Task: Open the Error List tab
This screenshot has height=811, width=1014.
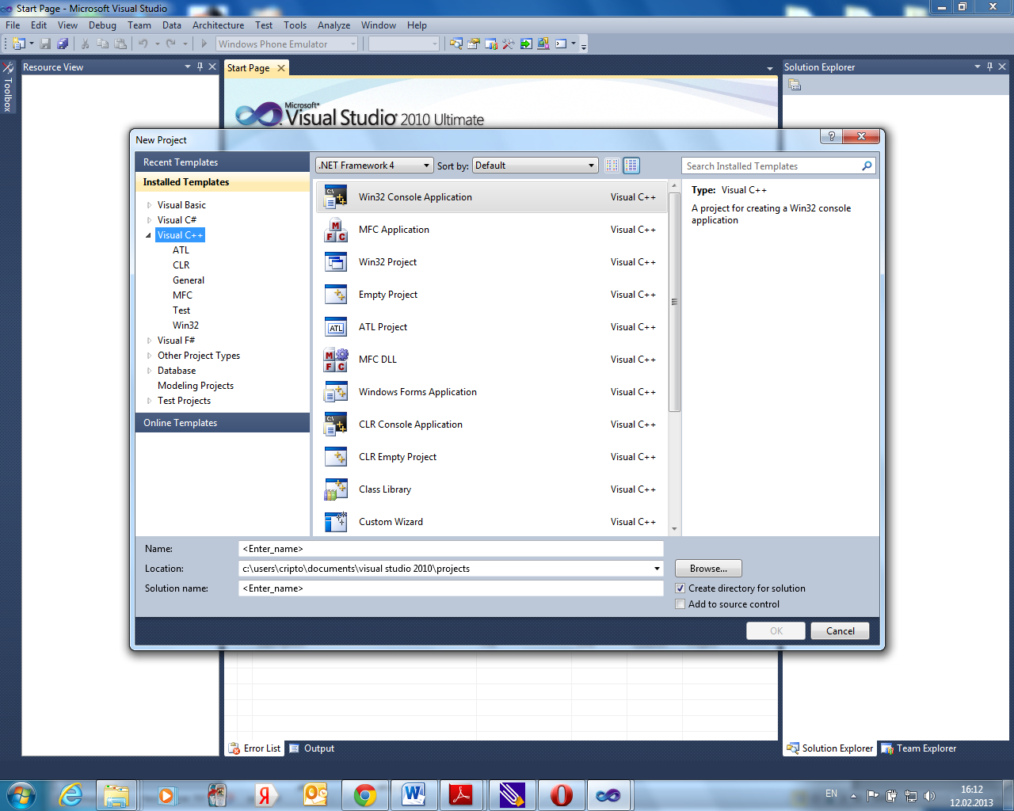Action: [x=255, y=748]
